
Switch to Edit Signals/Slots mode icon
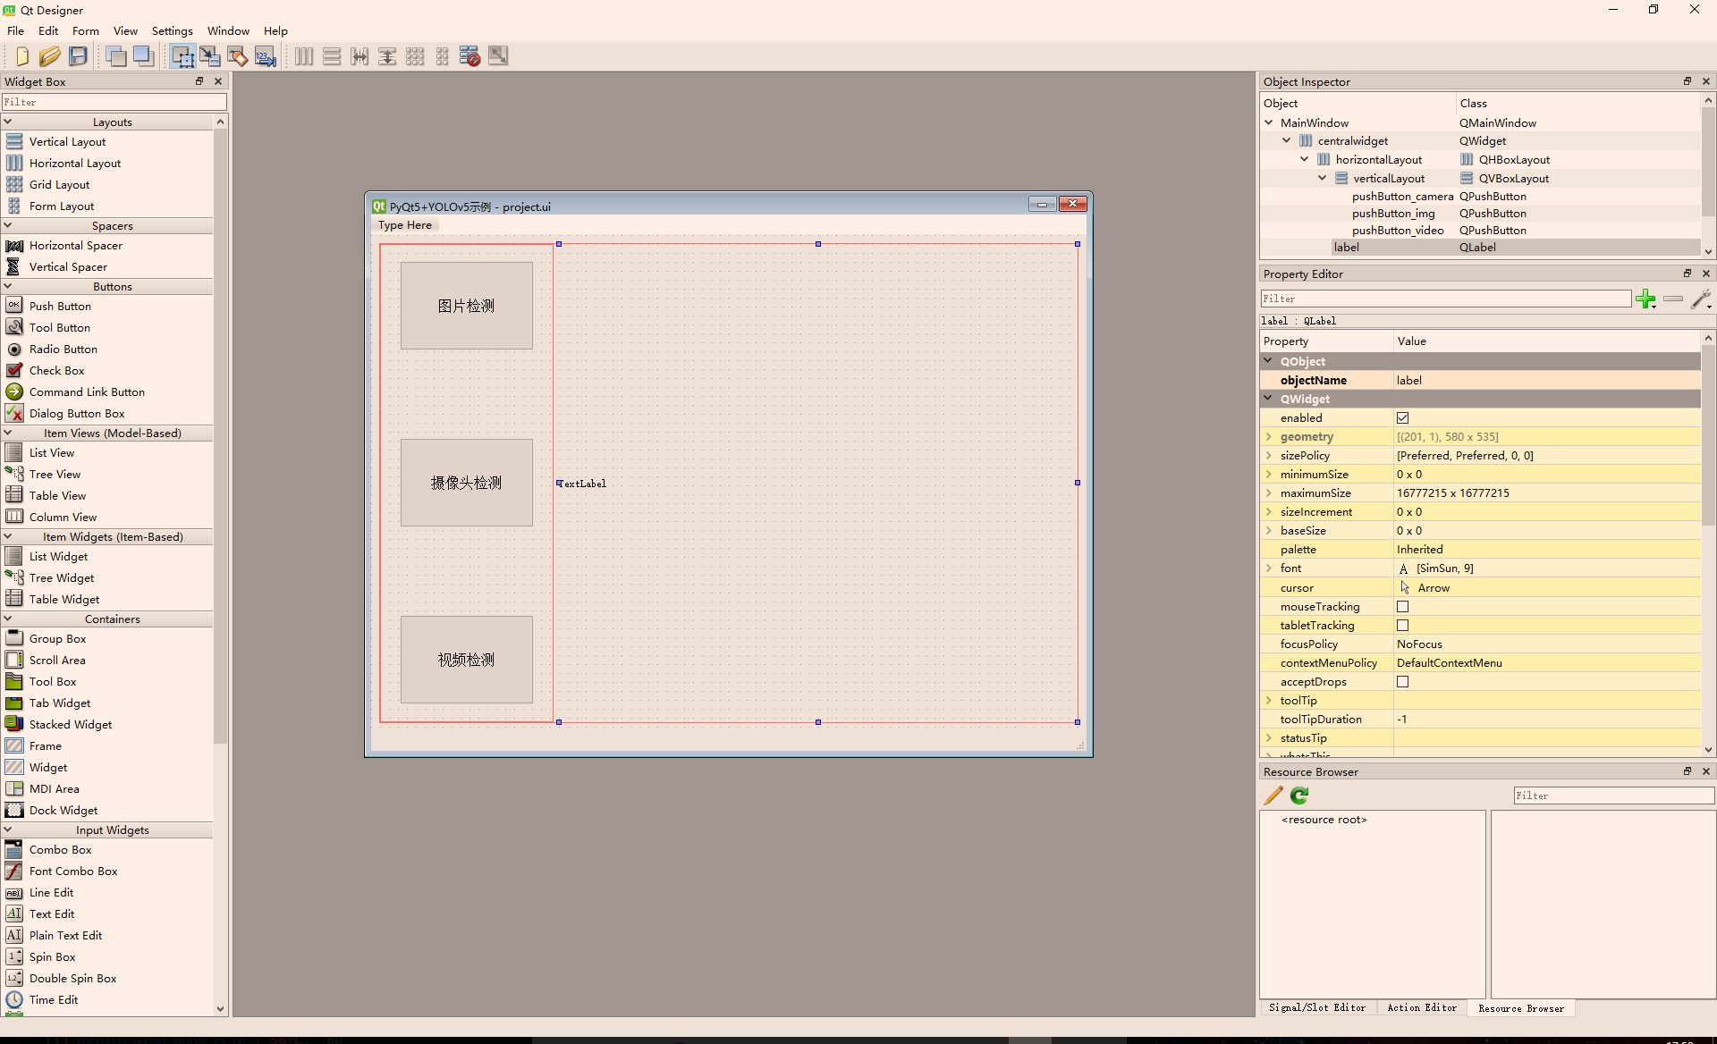(x=210, y=56)
